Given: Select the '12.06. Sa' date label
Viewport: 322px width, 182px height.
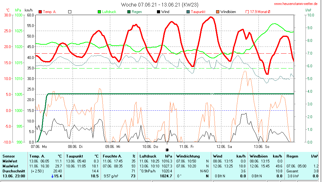Looking at the screenshot, I should 224,147.
